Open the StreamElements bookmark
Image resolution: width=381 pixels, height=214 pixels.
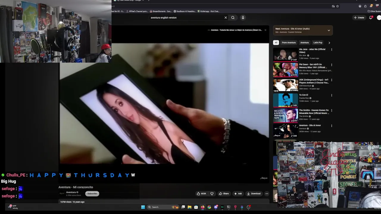(x=161, y=11)
